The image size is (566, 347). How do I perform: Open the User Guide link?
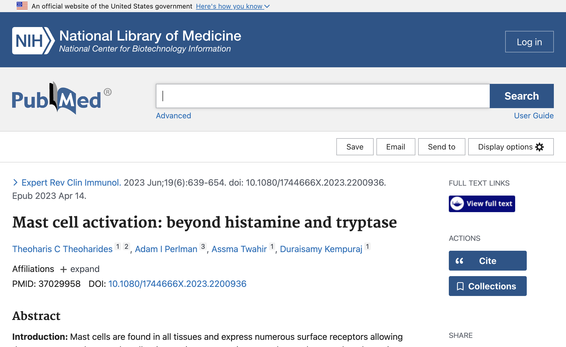coord(534,116)
